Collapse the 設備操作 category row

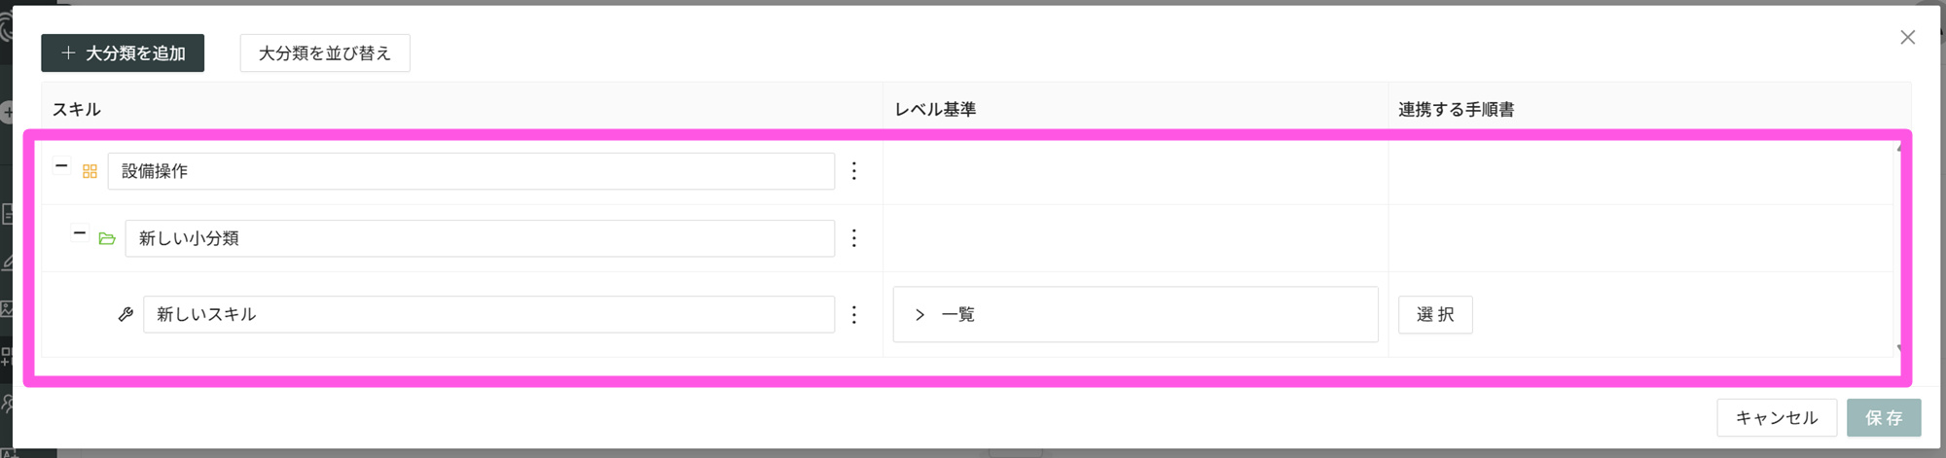(x=61, y=166)
